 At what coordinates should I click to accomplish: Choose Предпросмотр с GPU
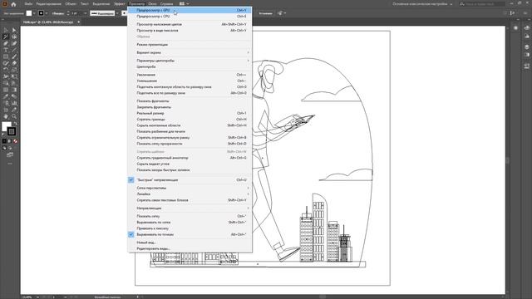tap(190, 10)
